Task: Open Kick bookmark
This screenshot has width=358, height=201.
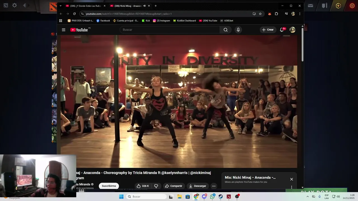Action: (146, 21)
